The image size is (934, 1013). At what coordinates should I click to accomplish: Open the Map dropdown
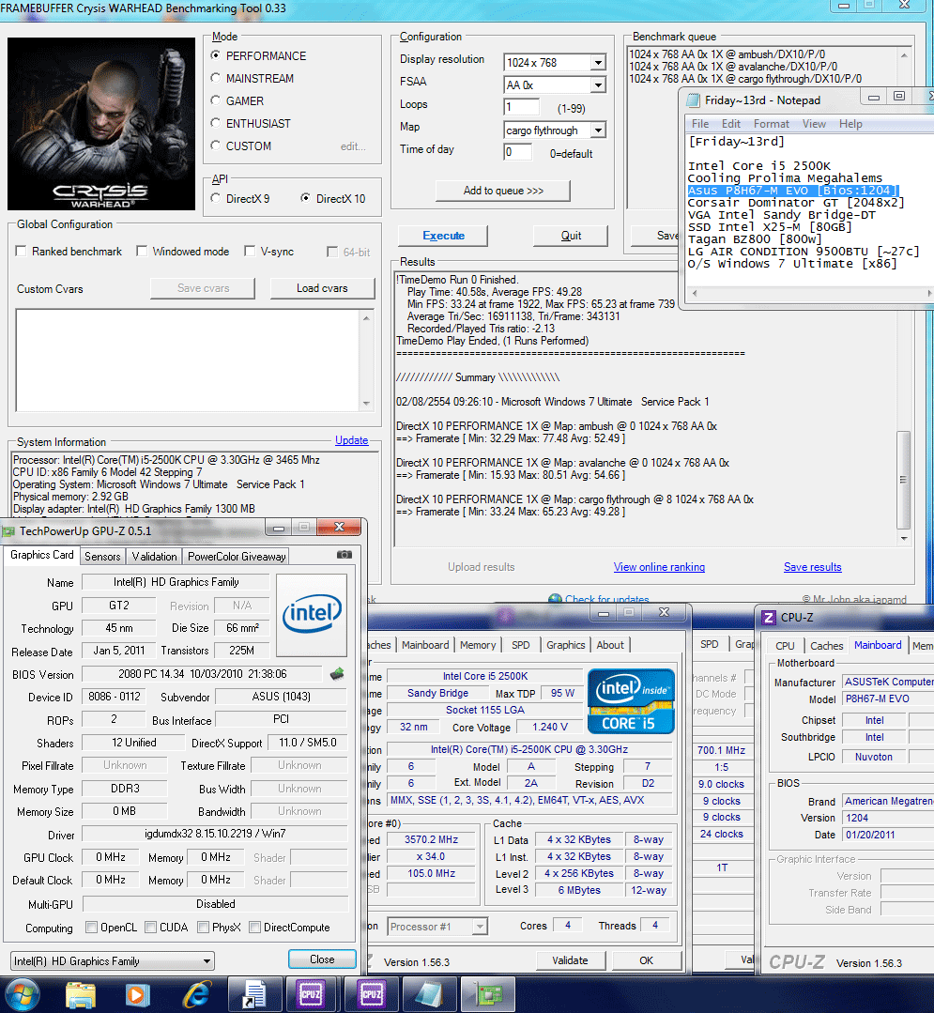[x=598, y=130]
